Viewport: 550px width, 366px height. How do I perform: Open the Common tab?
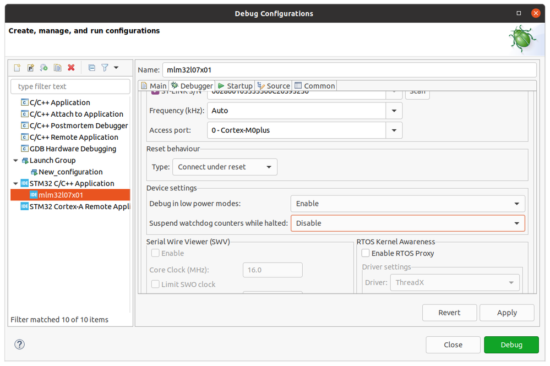315,86
